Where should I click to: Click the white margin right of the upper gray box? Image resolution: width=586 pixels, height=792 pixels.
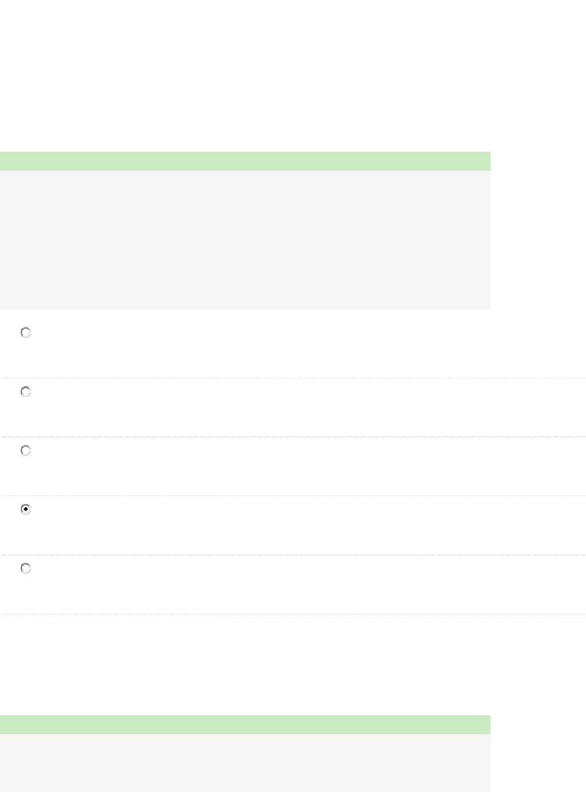[538, 240]
